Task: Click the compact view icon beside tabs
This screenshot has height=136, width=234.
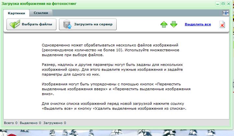Action: pos(226,13)
